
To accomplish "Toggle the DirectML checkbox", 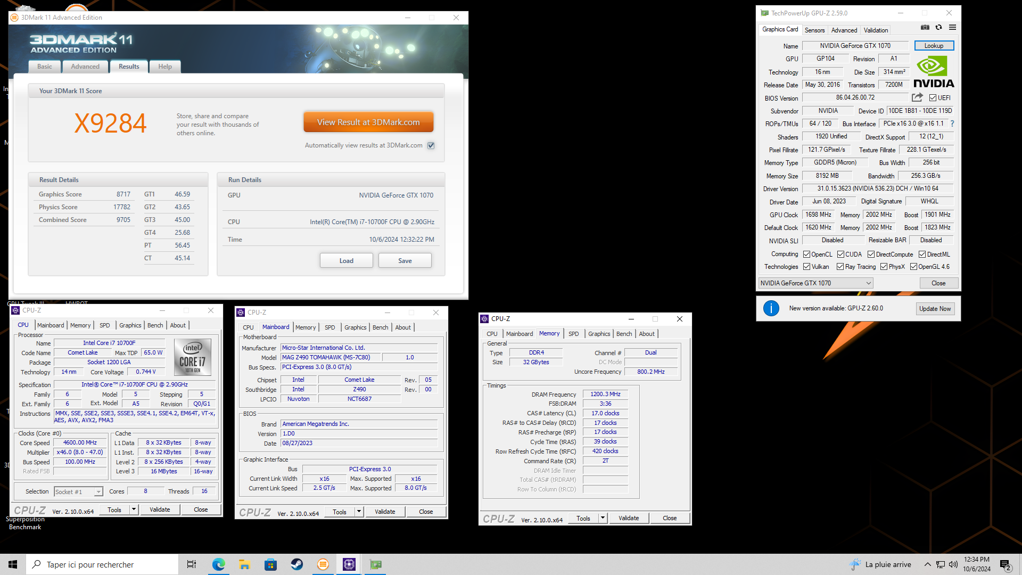I will (922, 254).
